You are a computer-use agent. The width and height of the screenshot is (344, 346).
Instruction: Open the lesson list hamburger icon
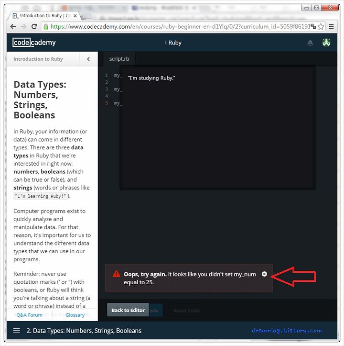point(17,330)
